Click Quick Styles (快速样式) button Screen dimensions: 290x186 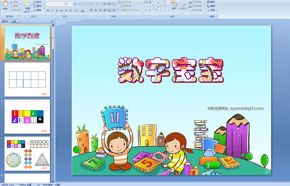(183, 5)
